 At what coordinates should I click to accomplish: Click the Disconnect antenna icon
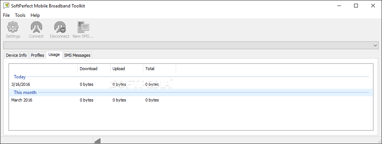point(60,27)
